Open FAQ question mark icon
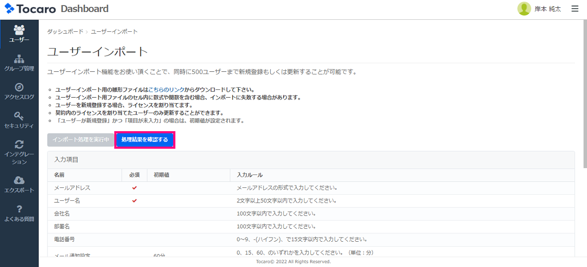Image resolution: width=587 pixels, height=267 pixels. coord(19,209)
